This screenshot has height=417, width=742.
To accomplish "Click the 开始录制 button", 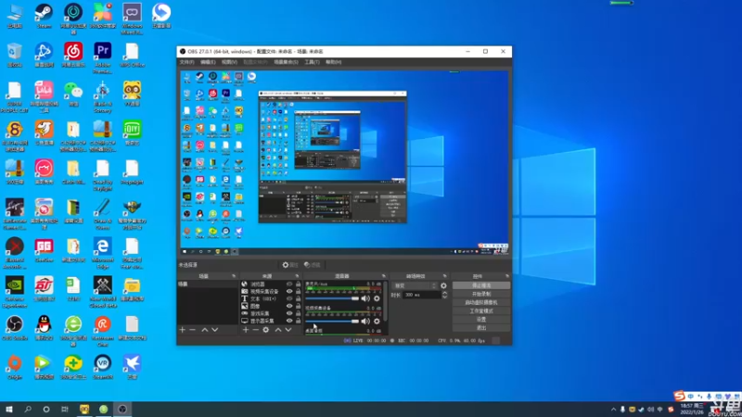I will (x=481, y=294).
